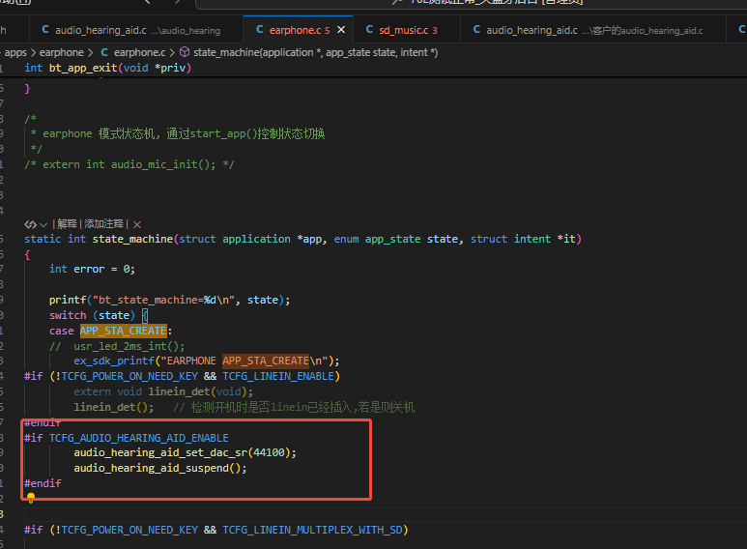The width and height of the screenshot is (747, 549).
Task: Close the earphone.c tab
Action: (341, 30)
